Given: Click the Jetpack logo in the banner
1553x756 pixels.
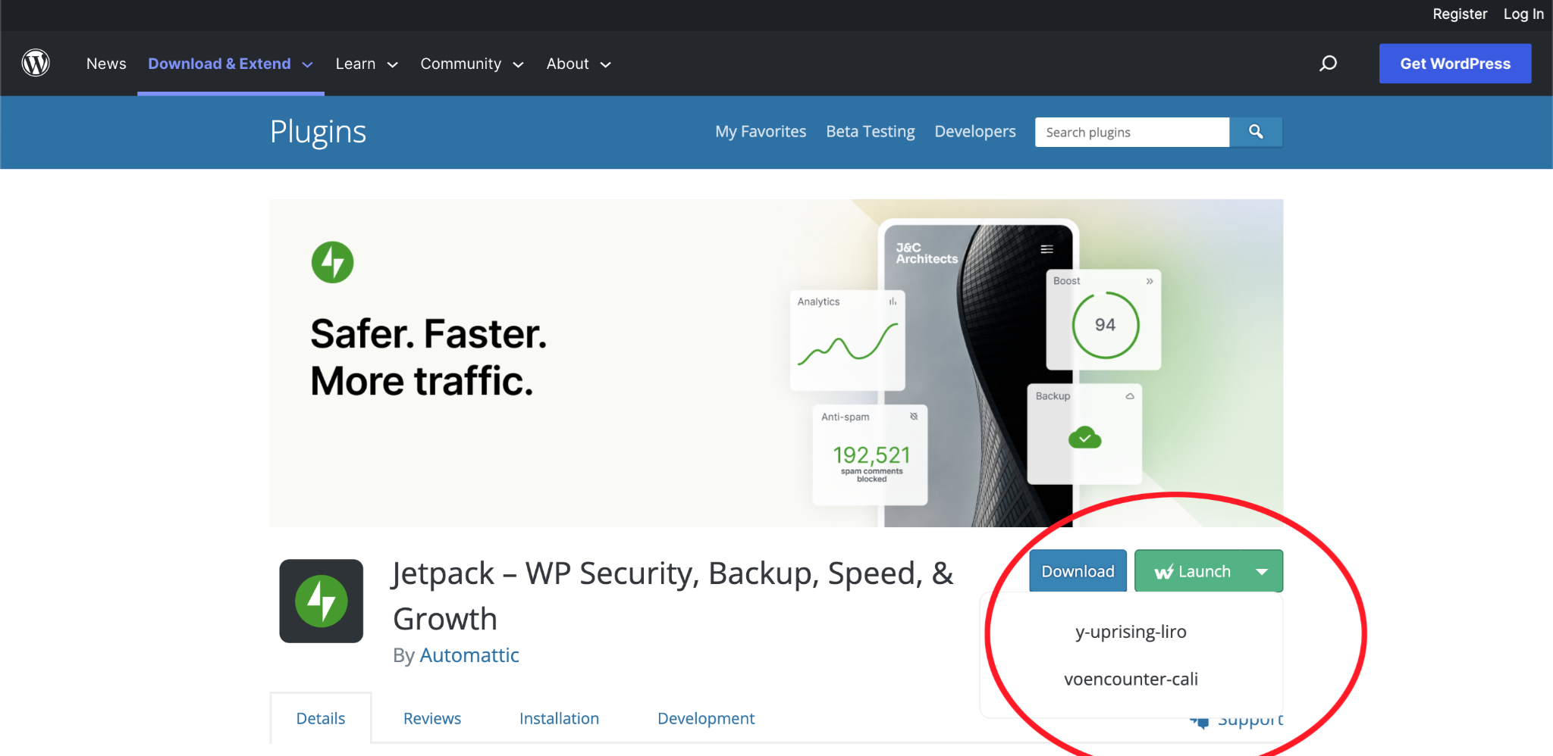Looking at the screenshot, I should [333, 262].
